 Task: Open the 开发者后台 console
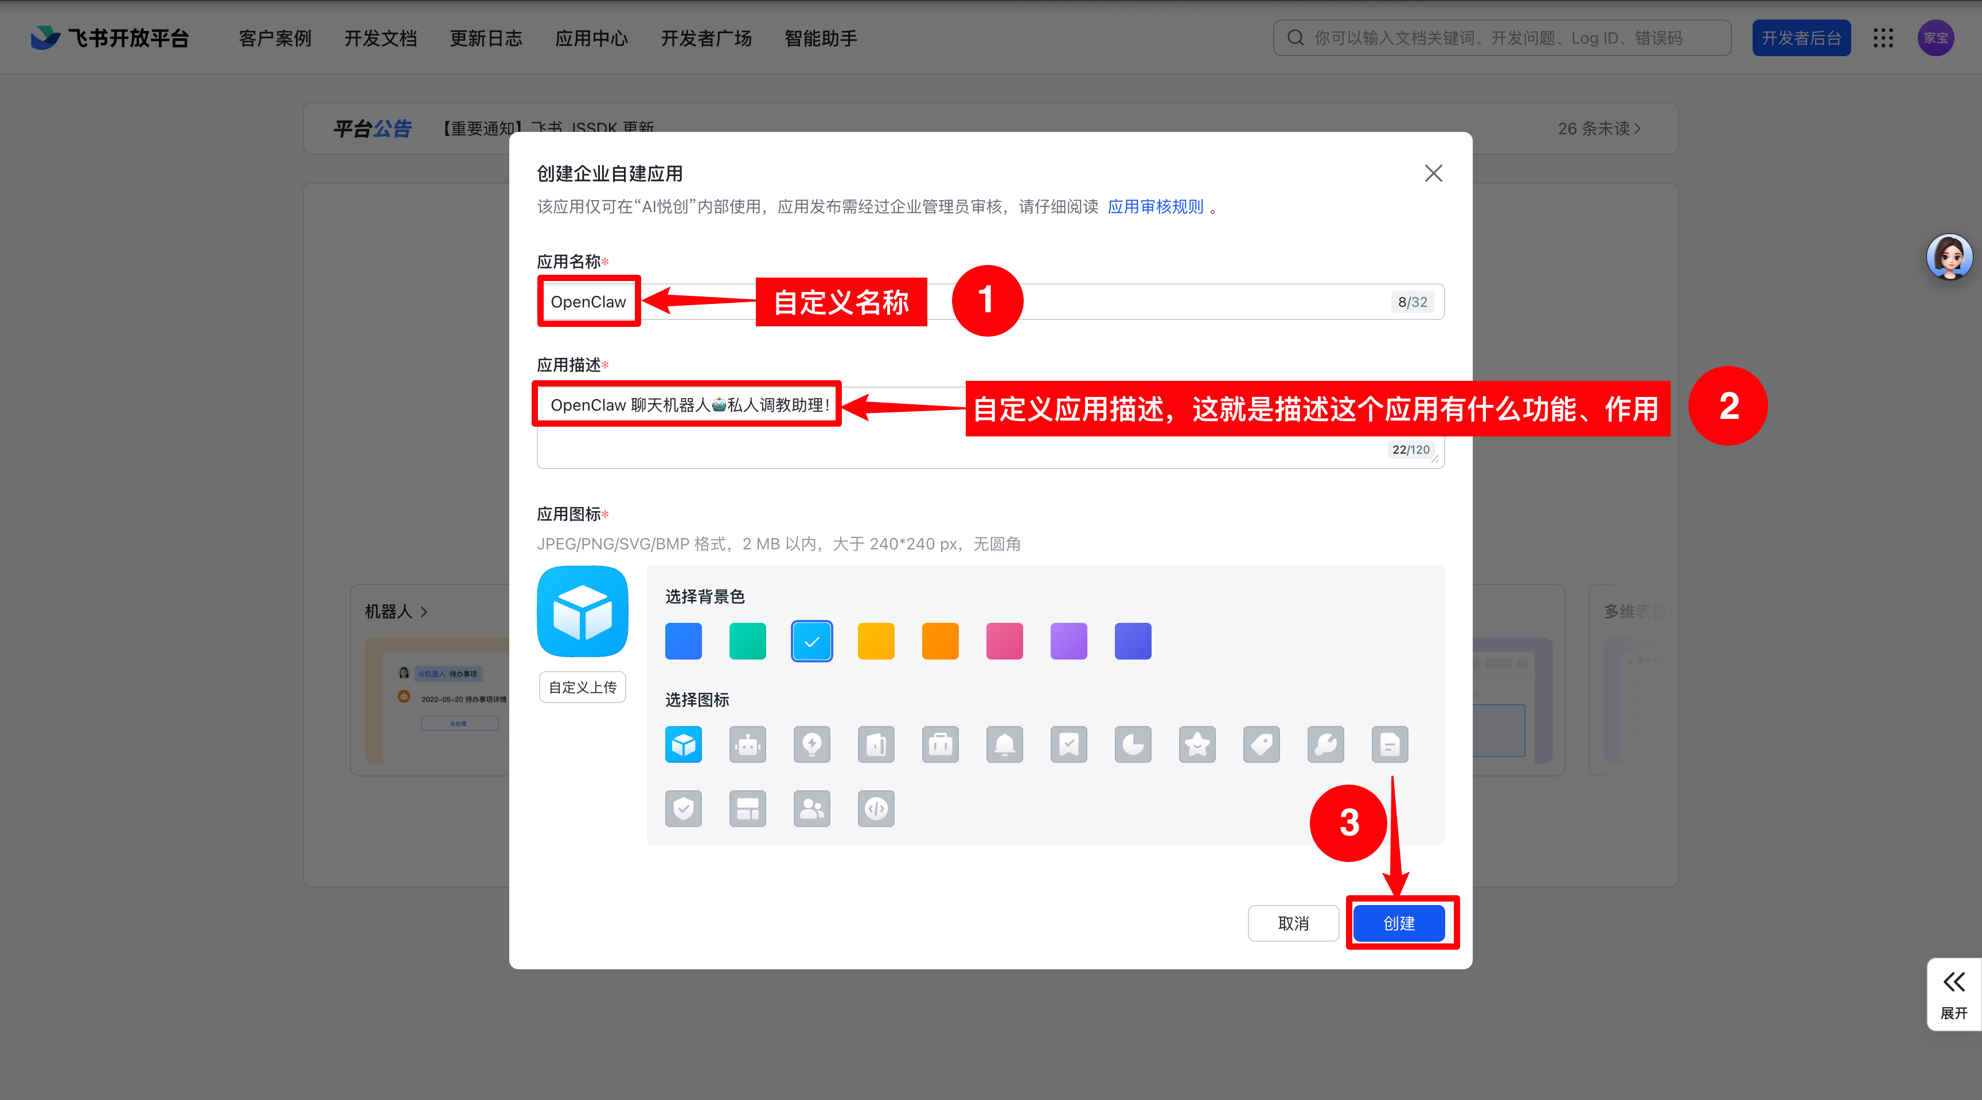pyautogui.click(x=1801, y=38)
